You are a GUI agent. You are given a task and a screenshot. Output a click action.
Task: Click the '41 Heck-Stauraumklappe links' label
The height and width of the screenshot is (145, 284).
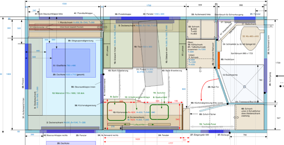(49, 14)
